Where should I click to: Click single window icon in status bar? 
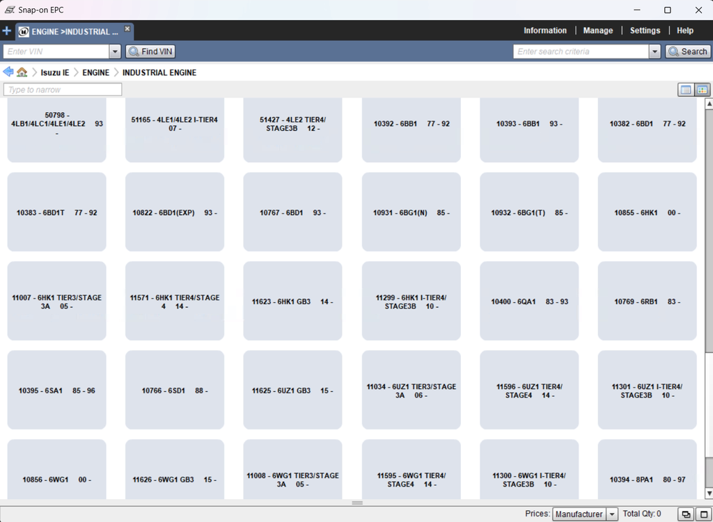703,514
